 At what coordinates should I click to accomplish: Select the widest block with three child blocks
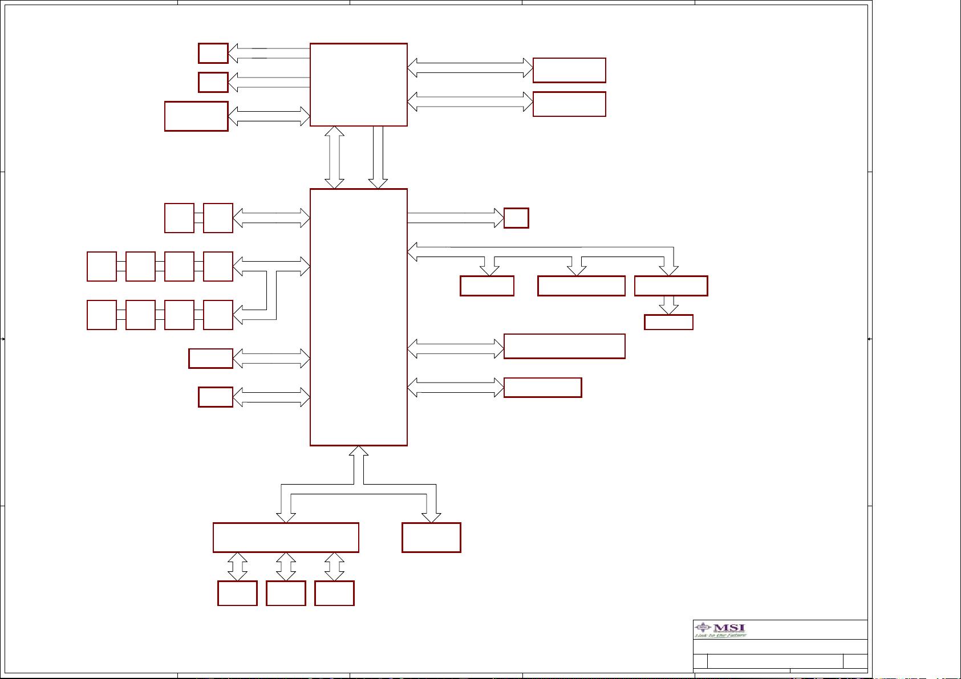(x=286, y=538)
